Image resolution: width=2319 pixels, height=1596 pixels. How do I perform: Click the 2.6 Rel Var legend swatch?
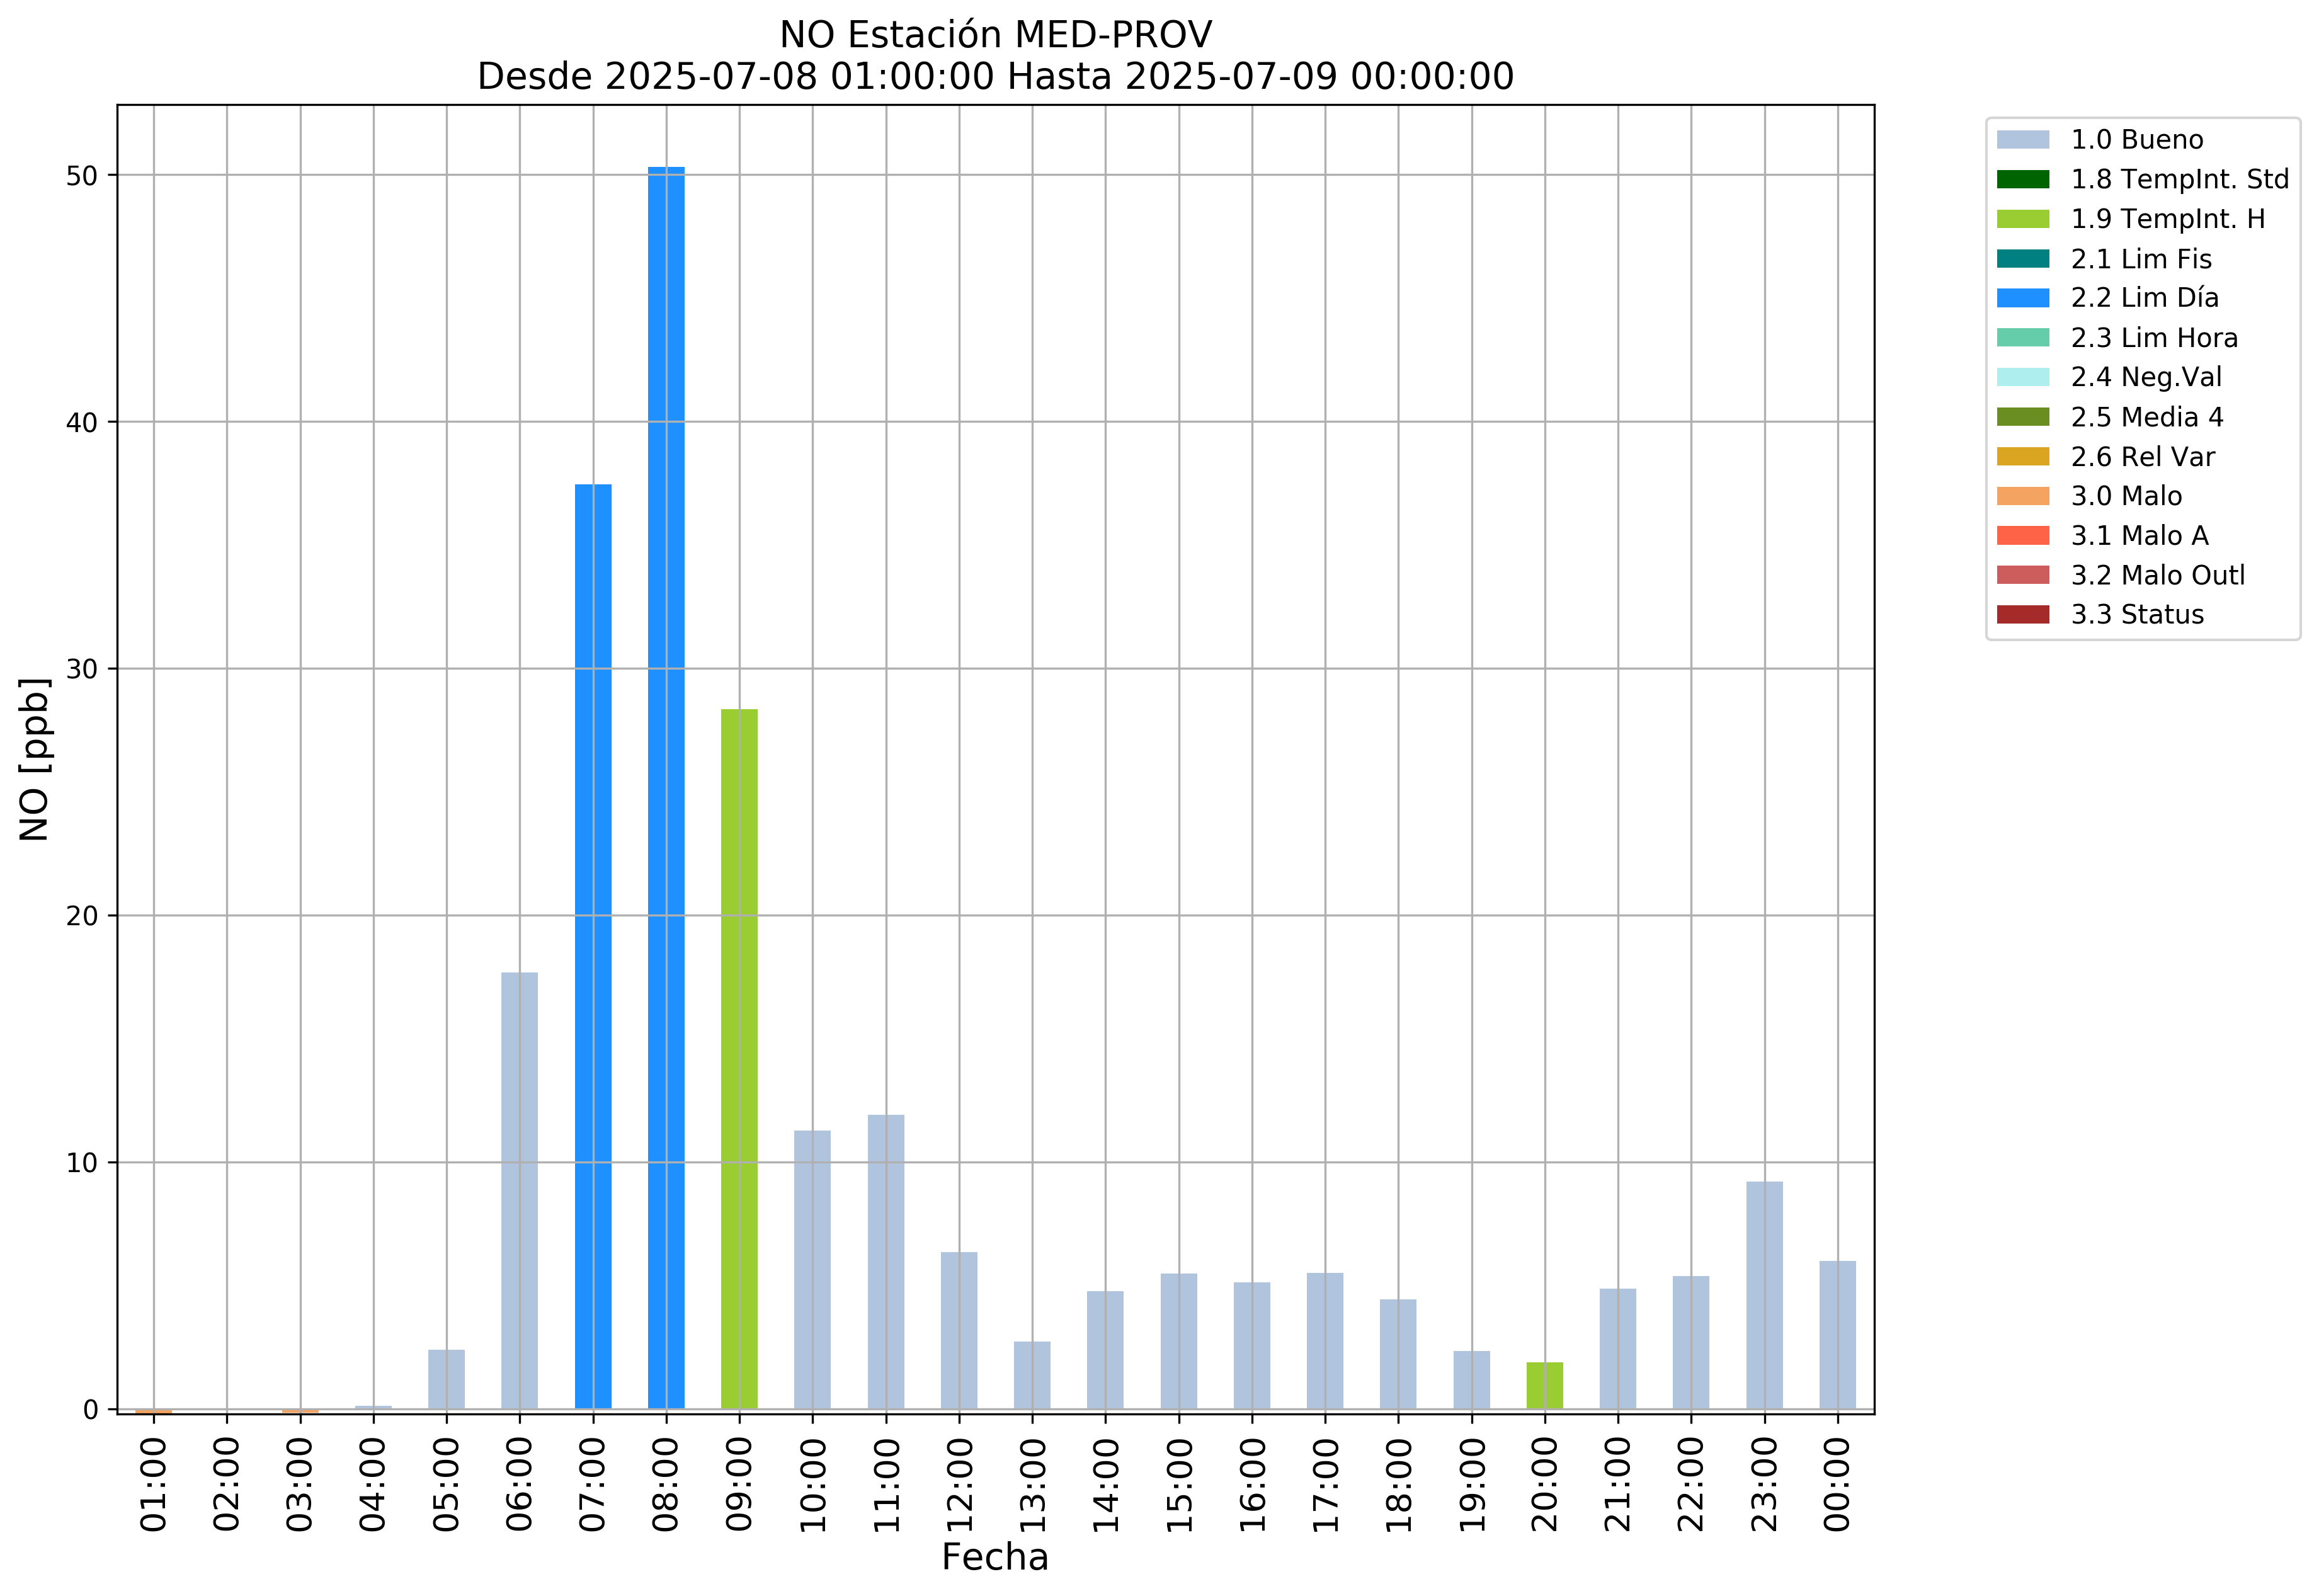tap(2022, 457)
